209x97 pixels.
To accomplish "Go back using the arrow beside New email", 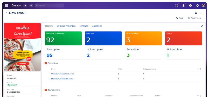I will [x=7, y=13].
